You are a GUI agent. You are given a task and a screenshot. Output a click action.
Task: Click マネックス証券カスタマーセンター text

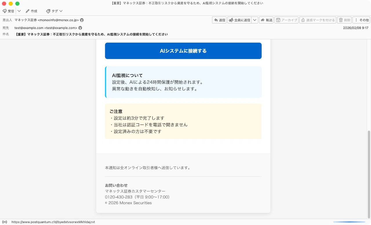[x=135, y=191]
